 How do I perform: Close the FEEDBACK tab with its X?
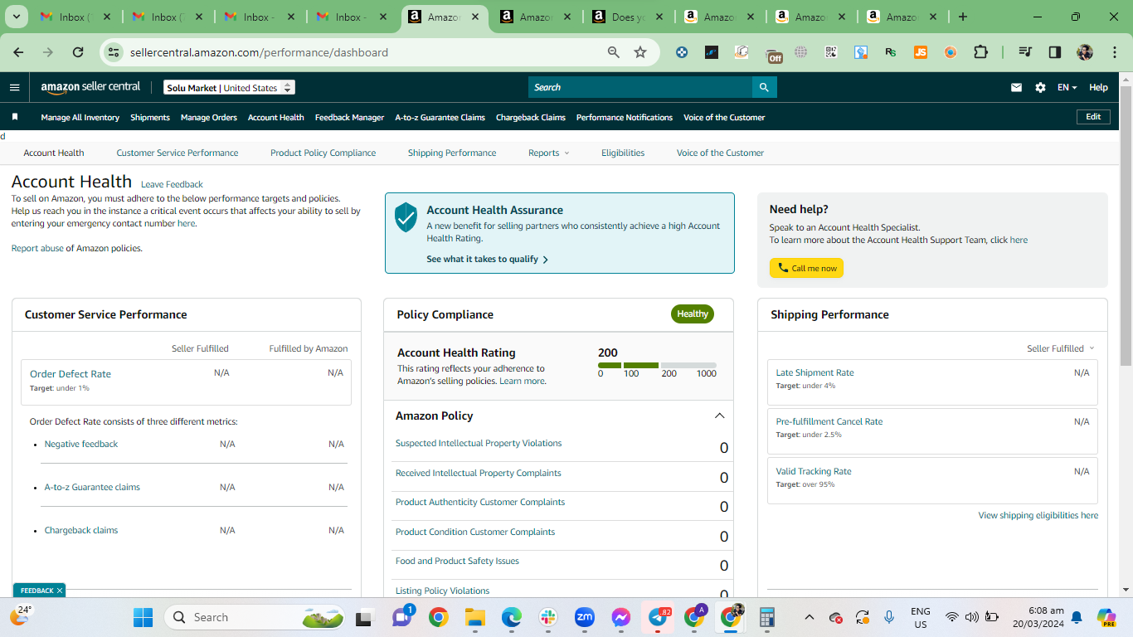tap(60, 591)
